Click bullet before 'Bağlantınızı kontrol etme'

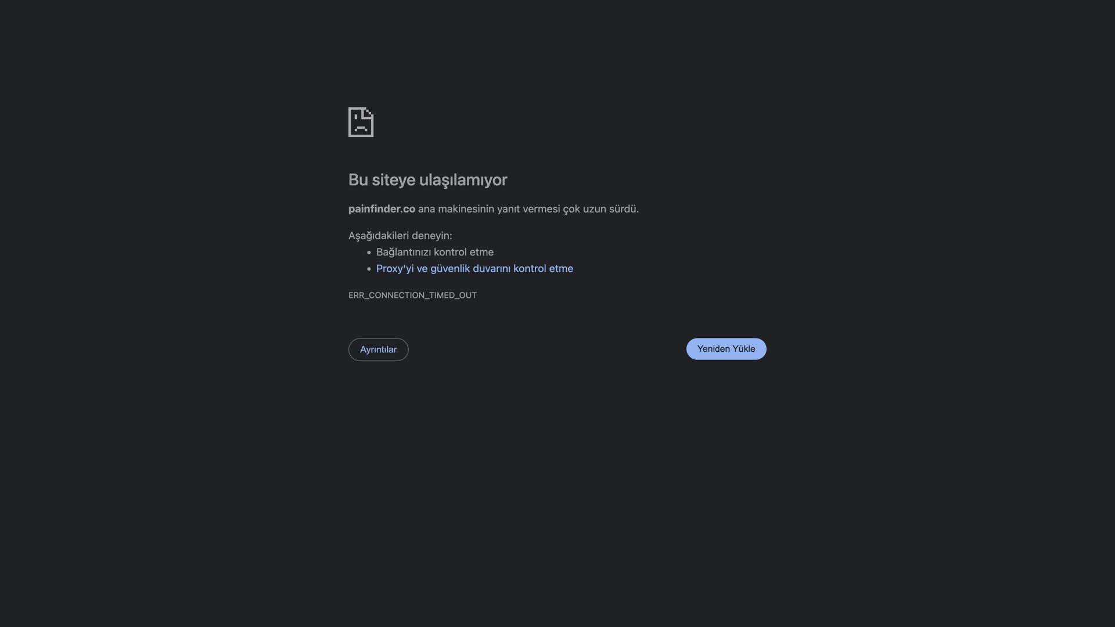(369, 253)
